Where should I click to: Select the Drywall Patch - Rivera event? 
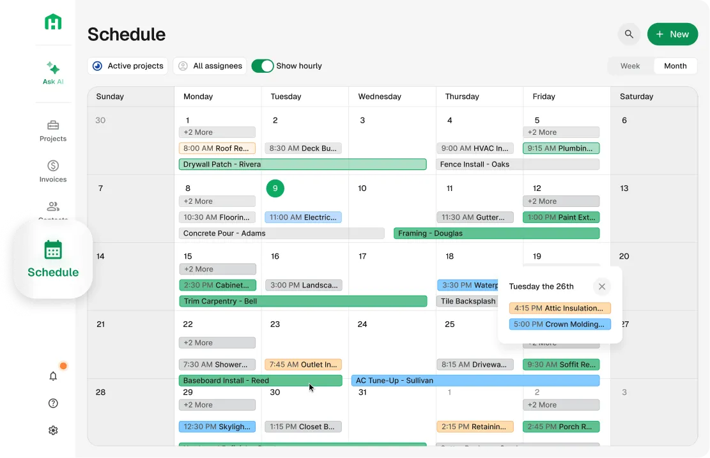[x=303, y=164]
